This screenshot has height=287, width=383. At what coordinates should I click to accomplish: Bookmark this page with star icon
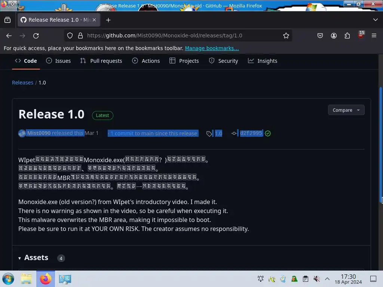286,36
